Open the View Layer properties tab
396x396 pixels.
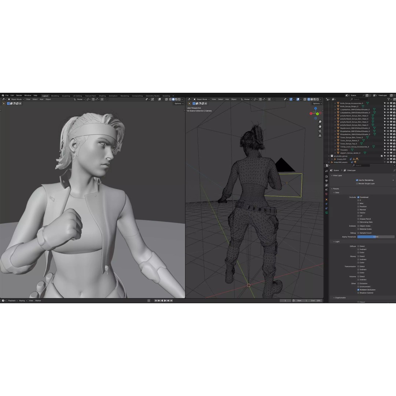[327, 186]
